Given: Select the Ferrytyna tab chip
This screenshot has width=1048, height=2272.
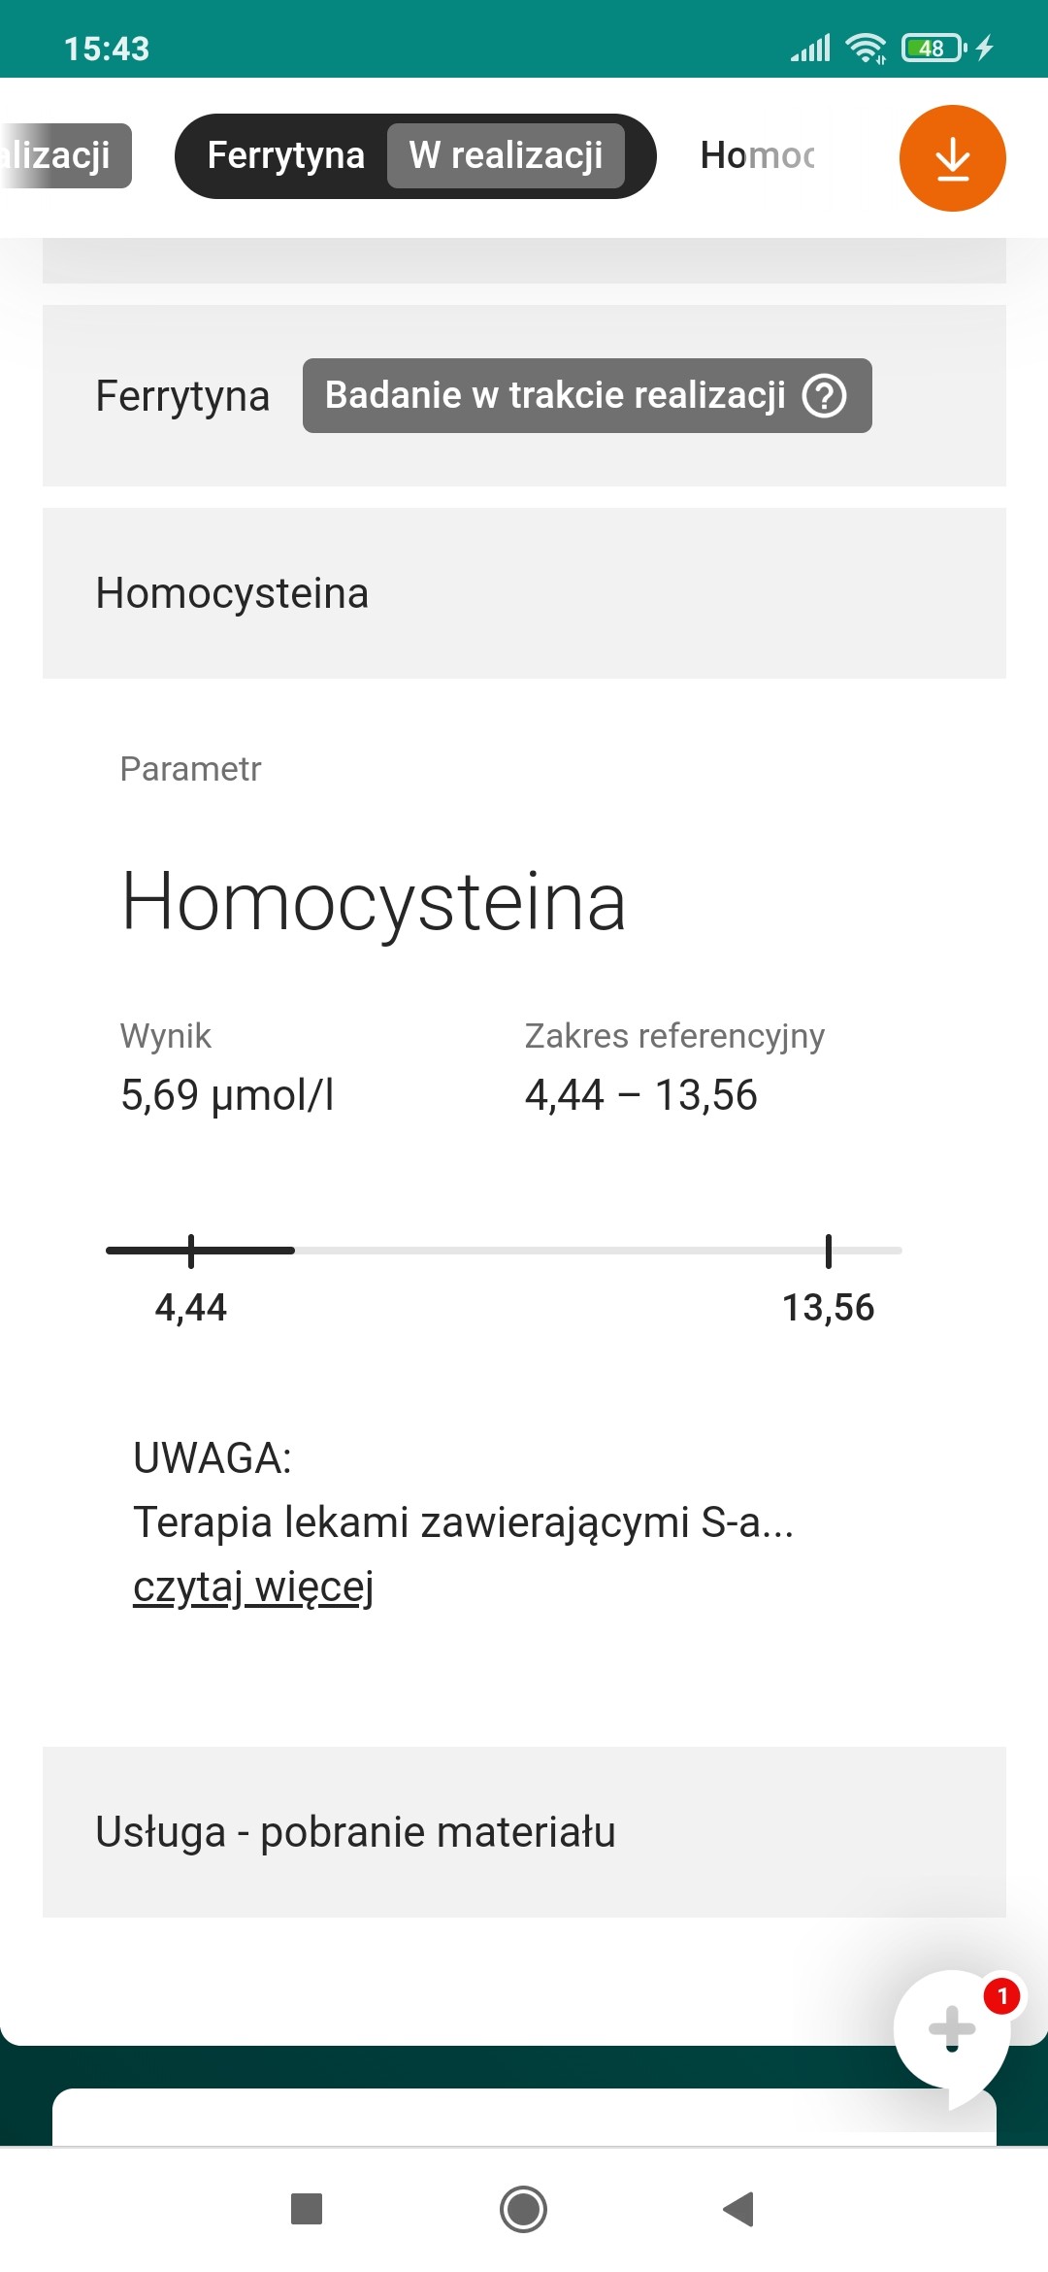Looking at the screenshot, I should pos(286,155).
